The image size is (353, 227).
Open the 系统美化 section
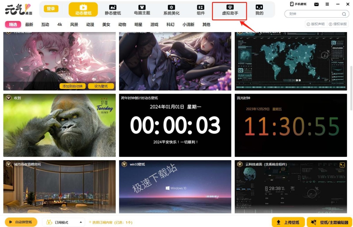[171, 10]
